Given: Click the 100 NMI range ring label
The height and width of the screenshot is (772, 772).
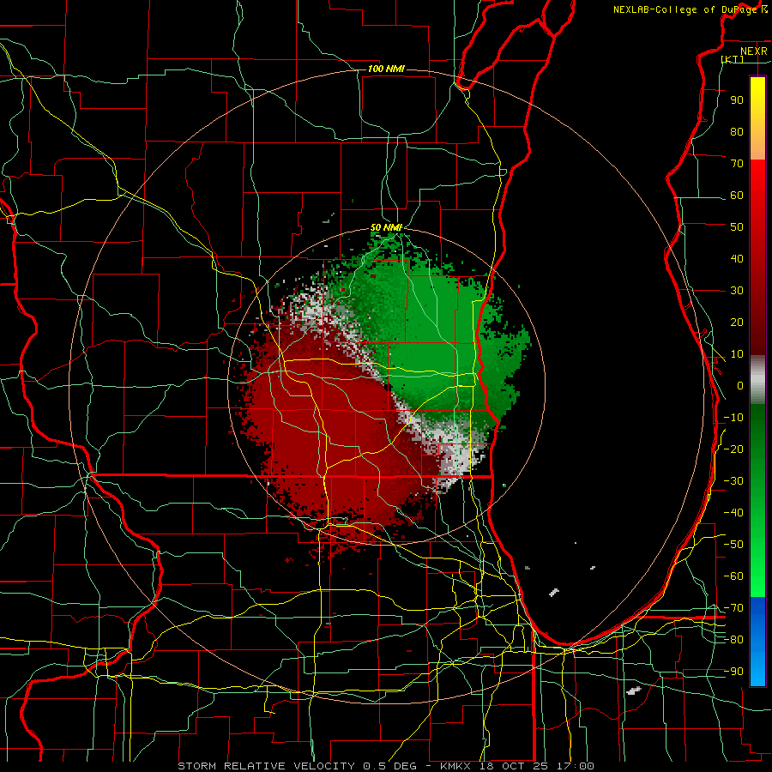Looking at the screenshot, I should tap(386, 69).
